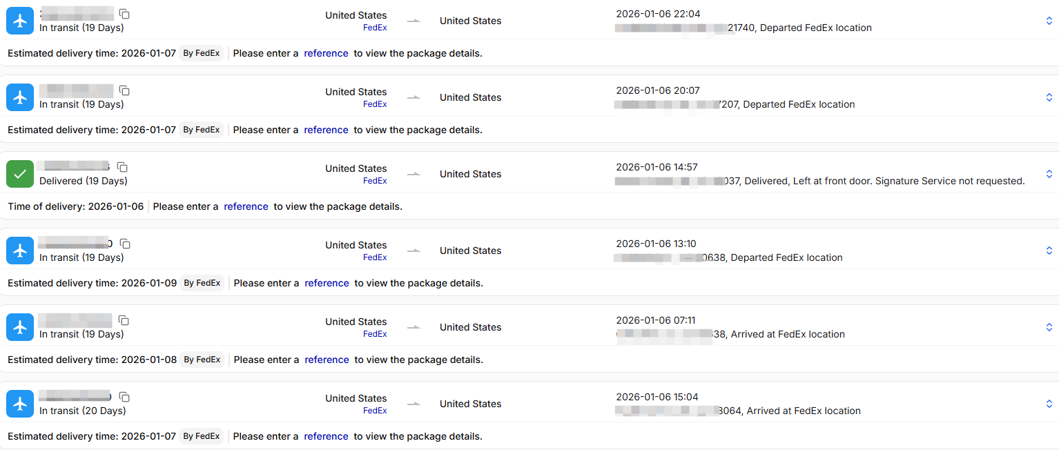Viewport: 1059px width, 450px height.
Task: Expand shipment with 2026-01-09 estimated delivery
Action: click(x=1049, y=251)
